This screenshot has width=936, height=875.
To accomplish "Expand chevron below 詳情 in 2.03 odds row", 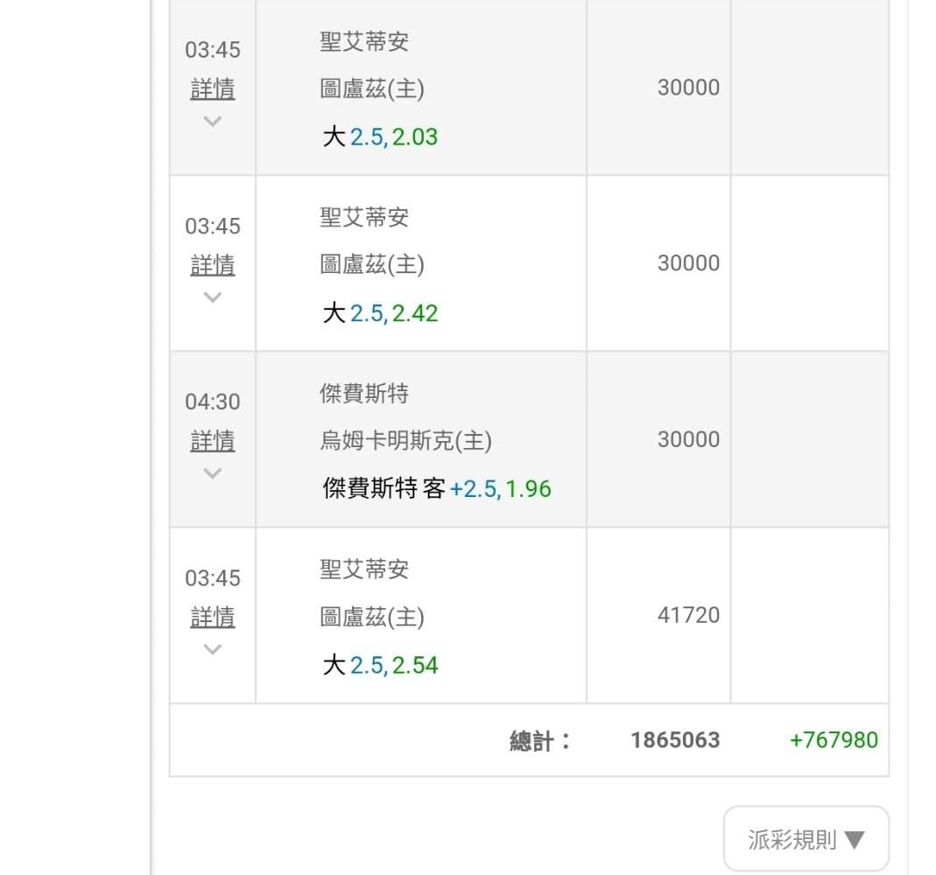I will coord(212,122).
